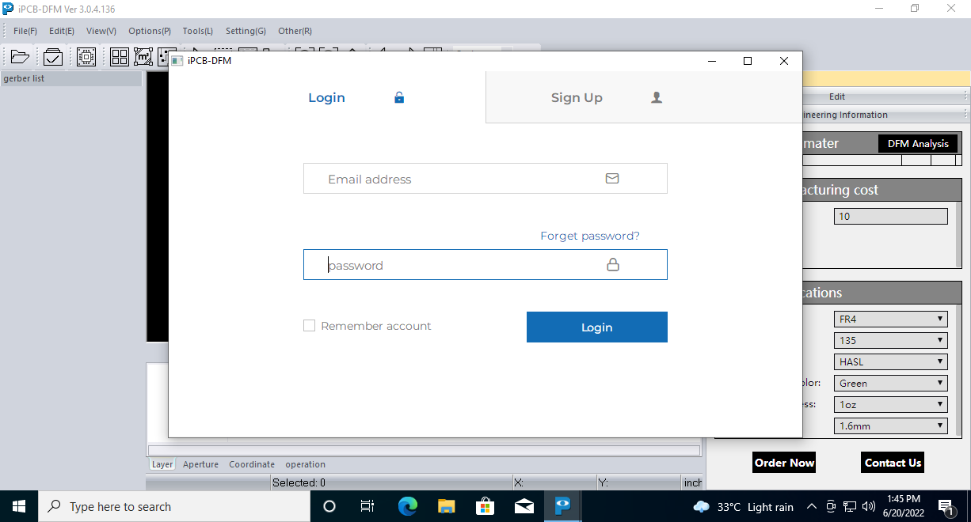Open the Mail app from the taskbar
Image resolution: width=971 pixels, height=522 pixels.
point(524,506)
